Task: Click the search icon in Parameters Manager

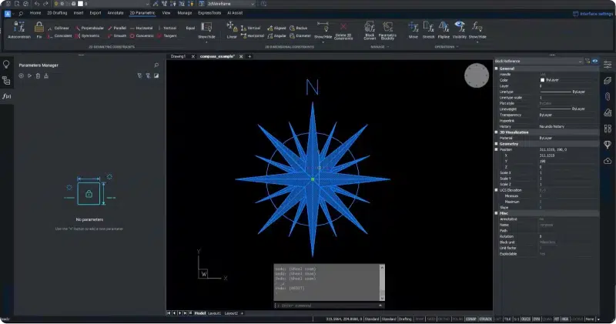Action: [x=157, y=65]
